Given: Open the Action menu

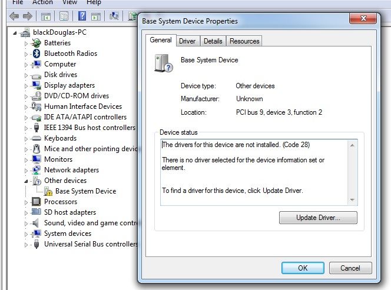Looking at the screenshot, I should pos(42,2).
